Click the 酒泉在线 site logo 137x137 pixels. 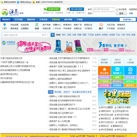point(12,12)
